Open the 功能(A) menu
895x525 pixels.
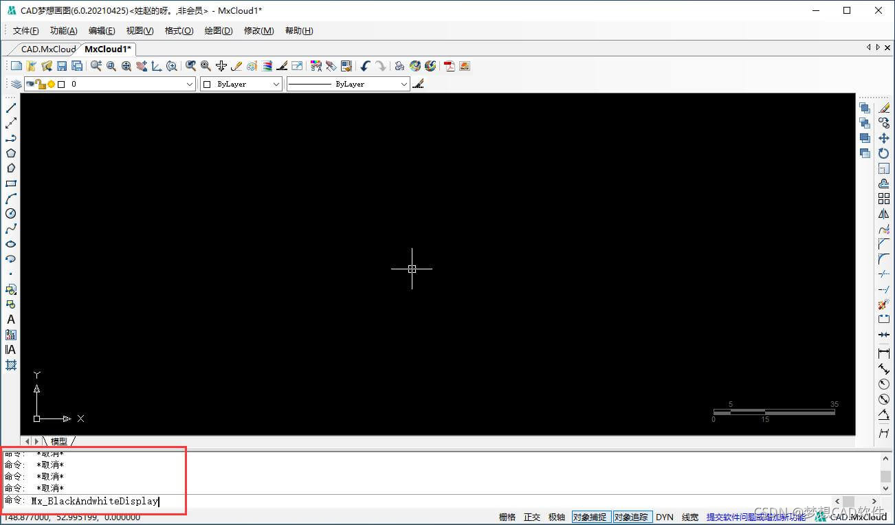[64, 31]
